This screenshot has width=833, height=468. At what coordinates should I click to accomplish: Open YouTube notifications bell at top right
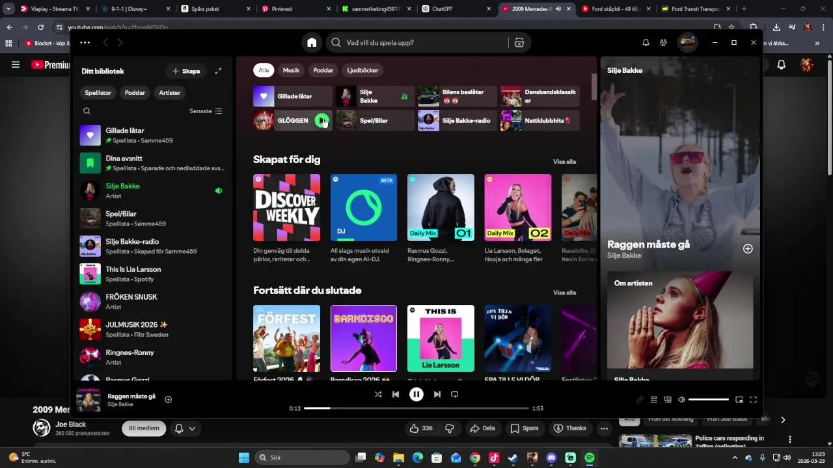[782, 64]
